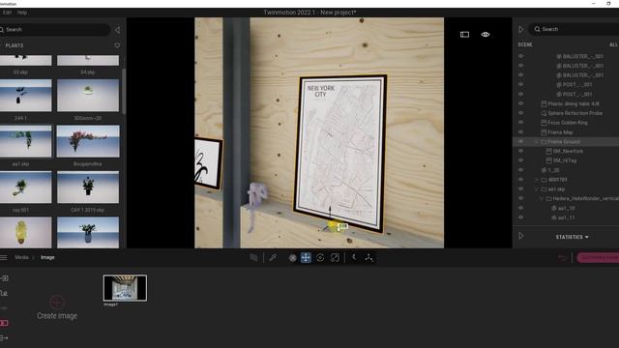Select the Bougainvillea plant thumbnail
Screen dimensions: 619x348
(88, 141)
